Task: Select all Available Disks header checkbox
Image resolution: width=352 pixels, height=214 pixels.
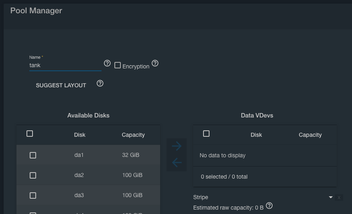Action: point(30,134)
